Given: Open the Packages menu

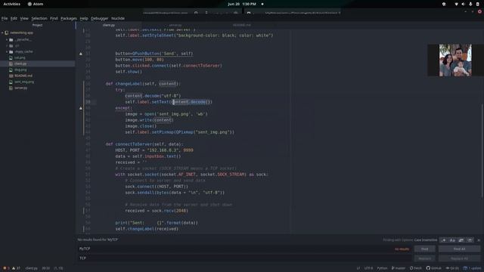Looking at the screenshot, I should click(69, 18).
